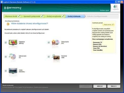Click the CD music icon for Odtwarzanie CD
This screenshot has height=93, width=124.
pos(12,56)
